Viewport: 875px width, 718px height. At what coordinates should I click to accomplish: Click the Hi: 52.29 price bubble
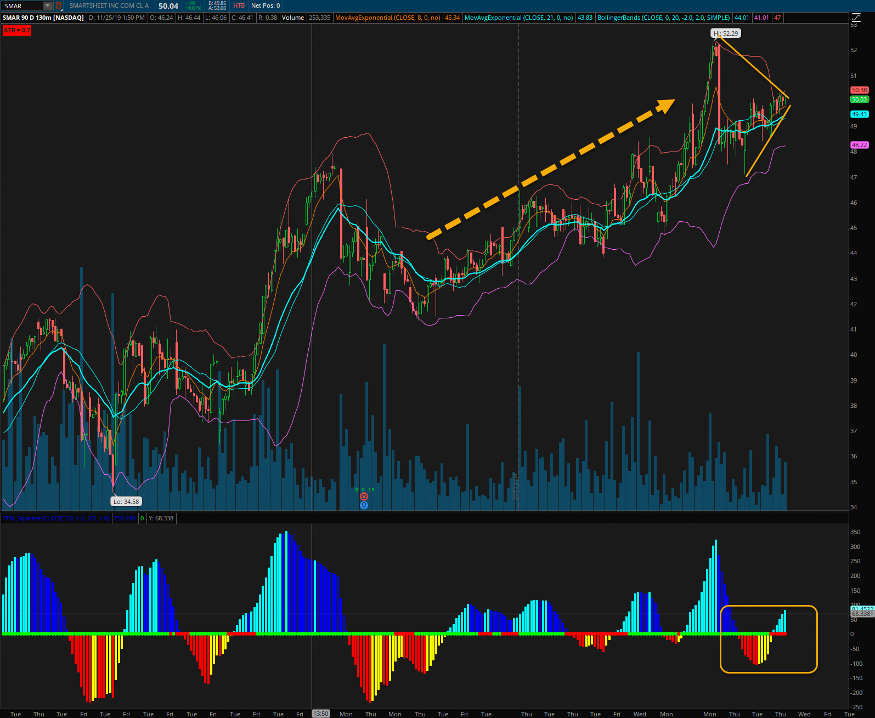click(x=726, y=33)
